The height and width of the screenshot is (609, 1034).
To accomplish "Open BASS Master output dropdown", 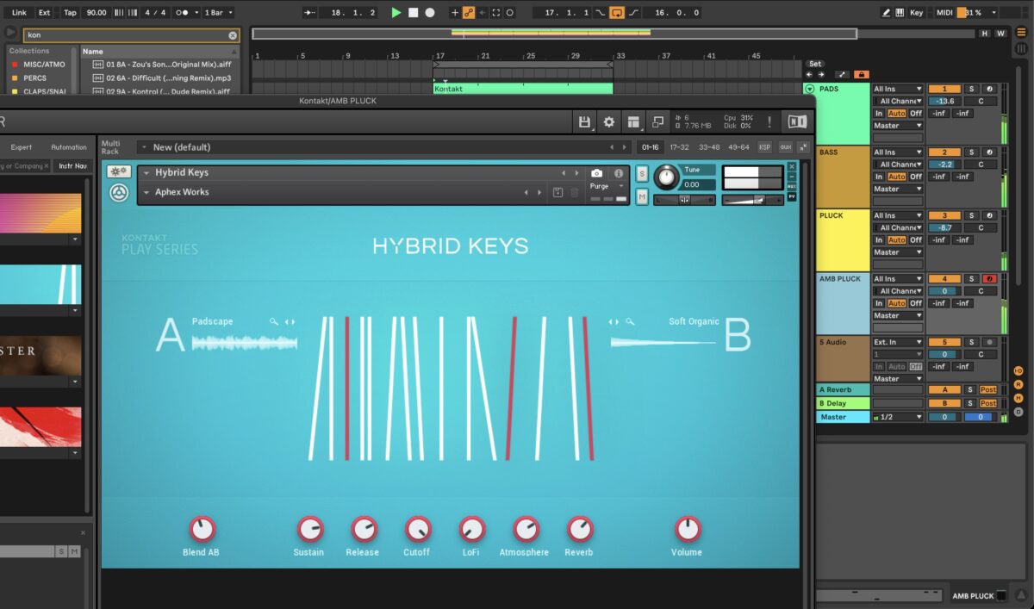I will point(898,189).
